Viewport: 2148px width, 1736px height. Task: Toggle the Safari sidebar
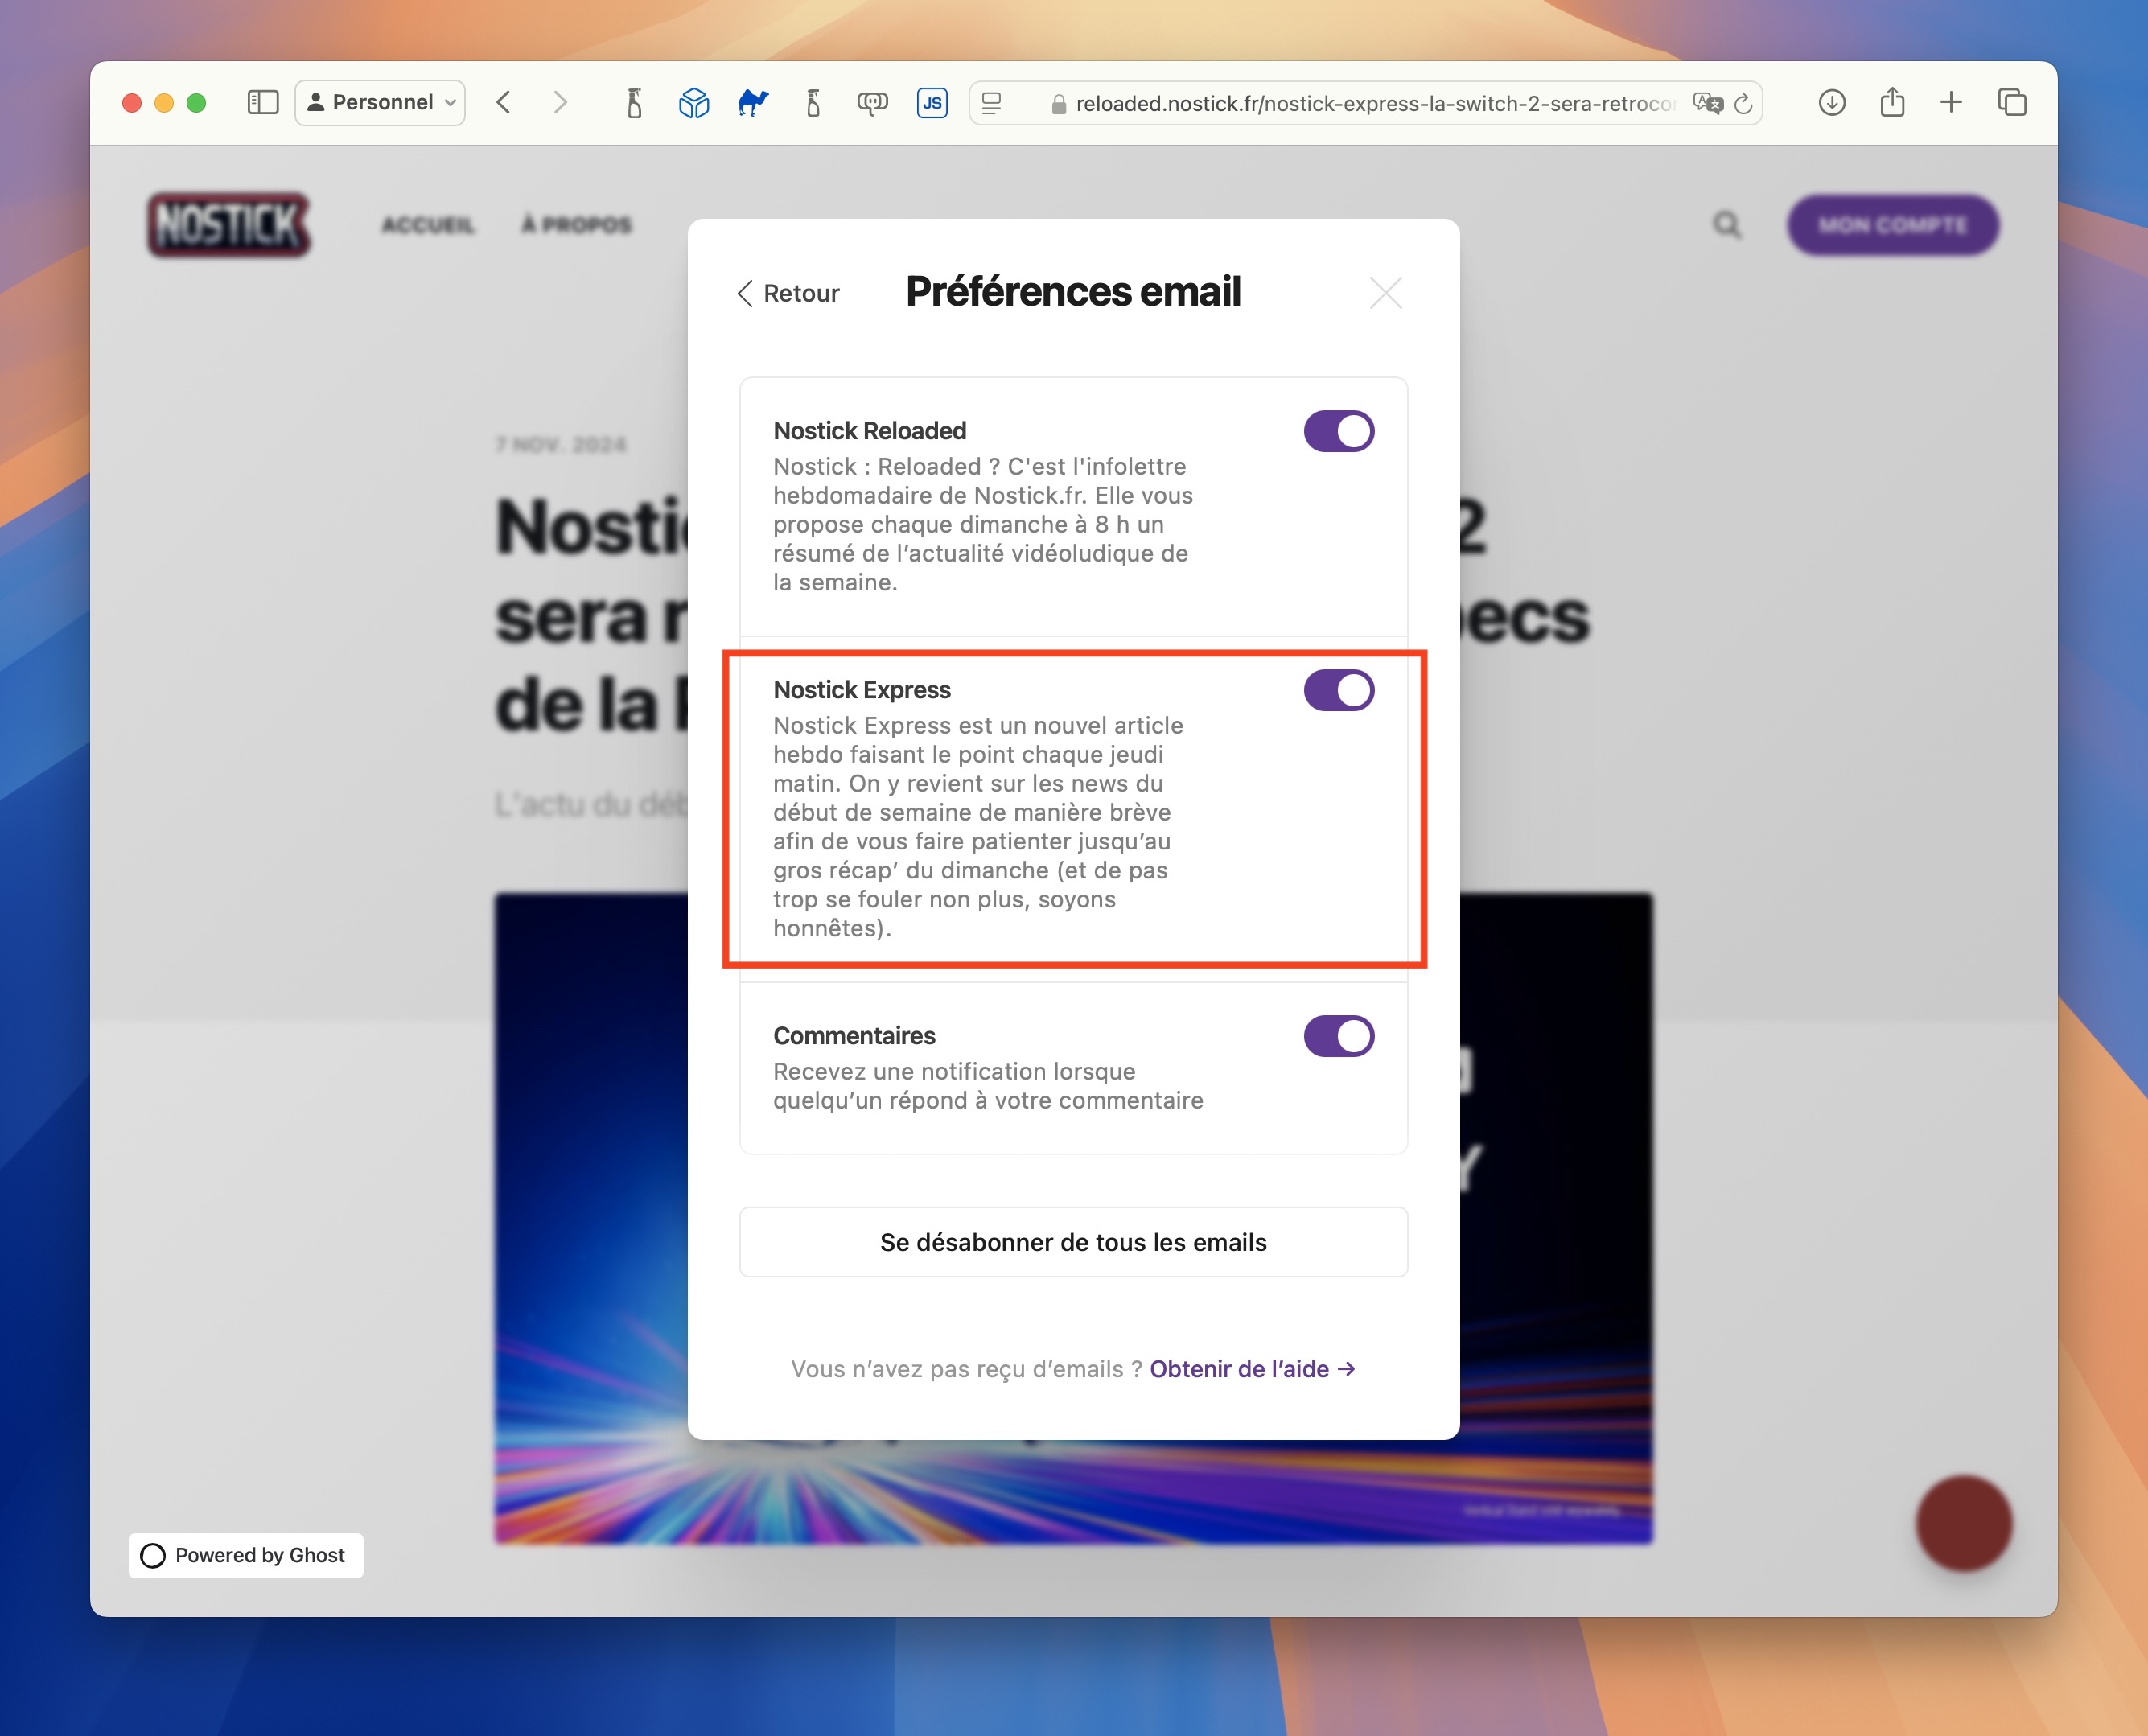[262, 102]
